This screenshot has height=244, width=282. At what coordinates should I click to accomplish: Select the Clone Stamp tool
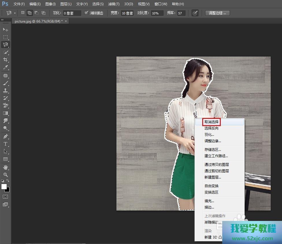5,90
